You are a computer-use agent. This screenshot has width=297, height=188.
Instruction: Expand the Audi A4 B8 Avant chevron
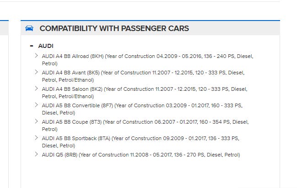click(37, 72)
